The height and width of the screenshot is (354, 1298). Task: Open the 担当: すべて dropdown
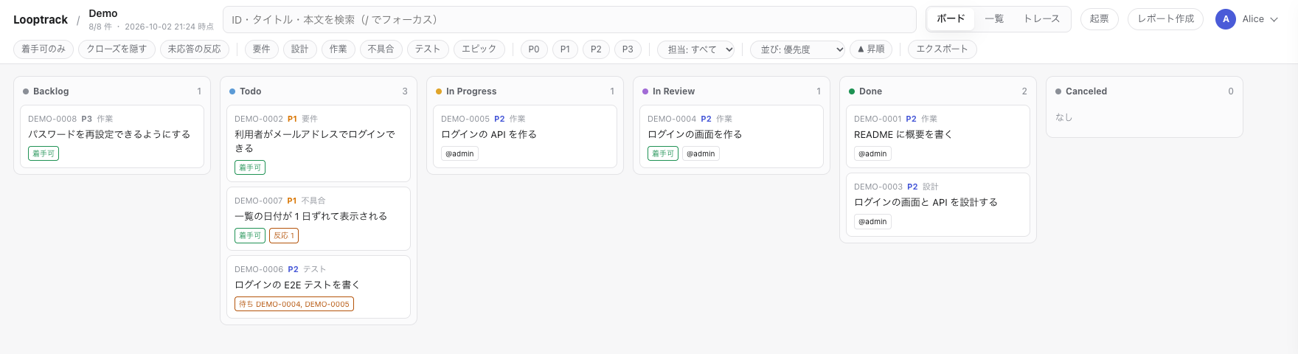pos(696,49)
